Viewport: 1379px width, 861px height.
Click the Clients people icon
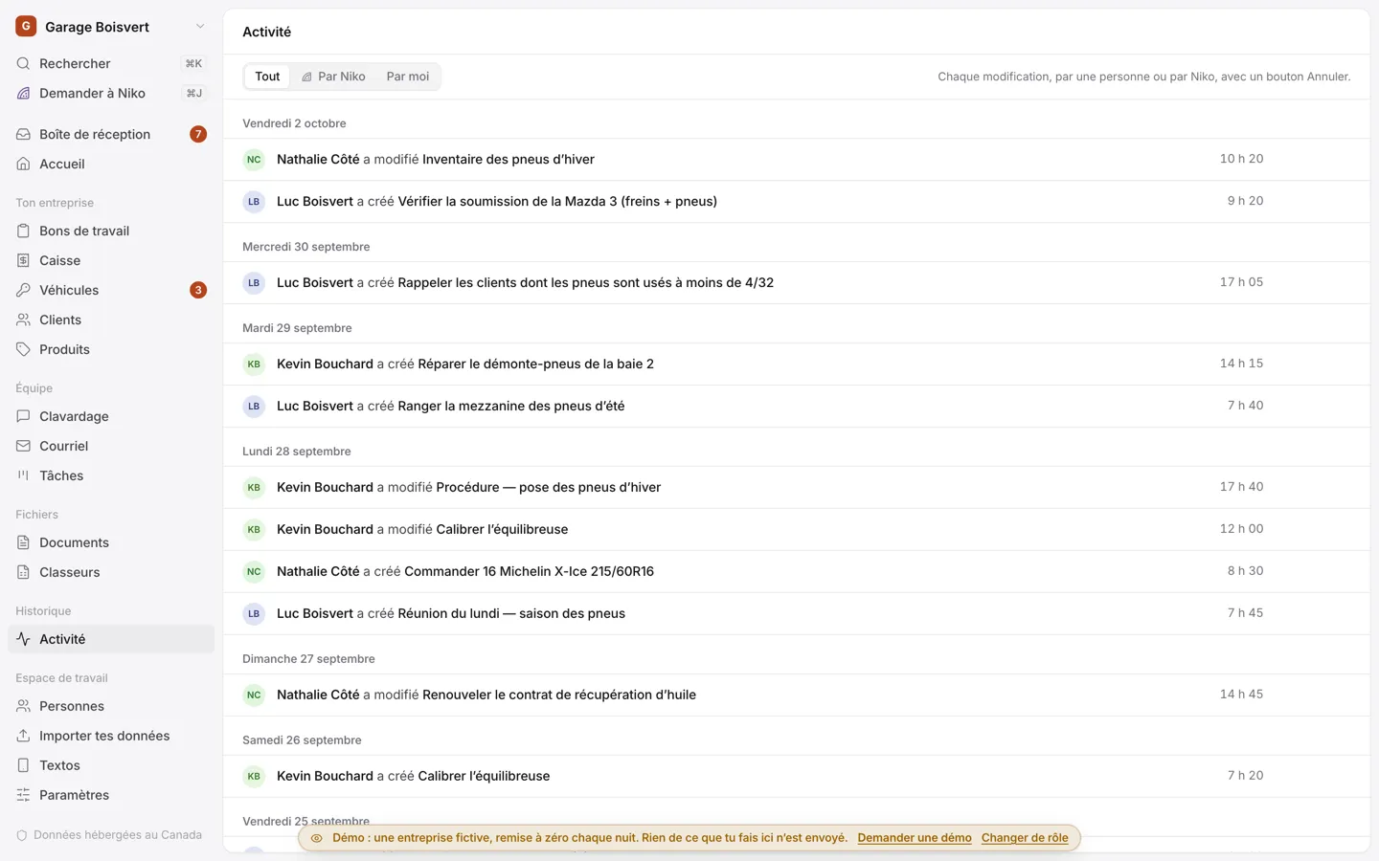(23, 320)
